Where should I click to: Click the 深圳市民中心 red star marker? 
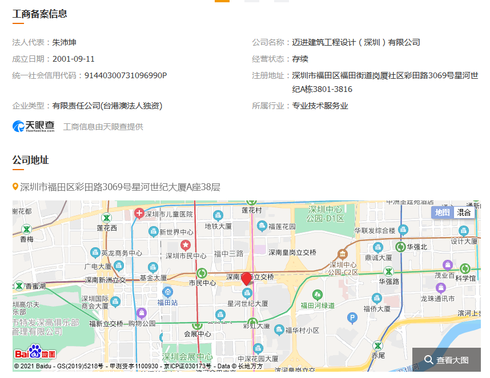pyautogui.click(x=186, y=245)
